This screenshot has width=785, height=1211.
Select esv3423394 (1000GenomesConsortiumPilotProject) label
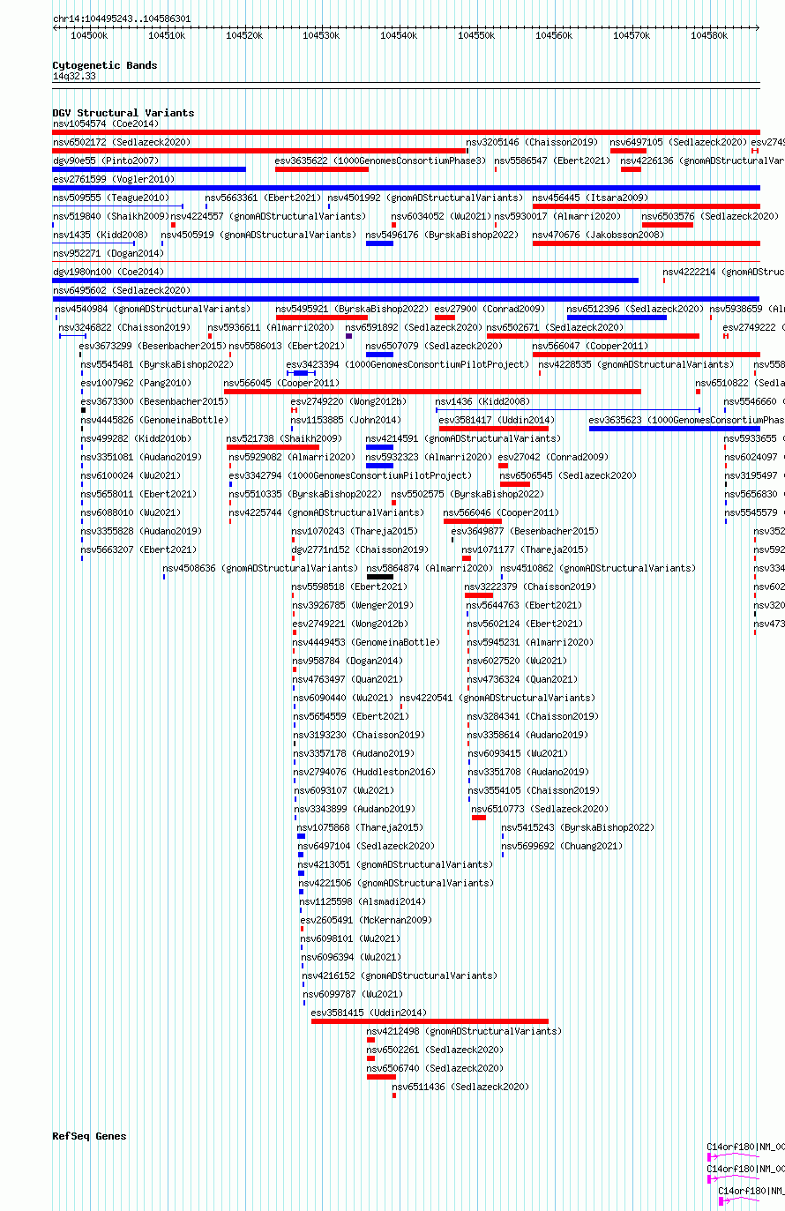point(407,364)
